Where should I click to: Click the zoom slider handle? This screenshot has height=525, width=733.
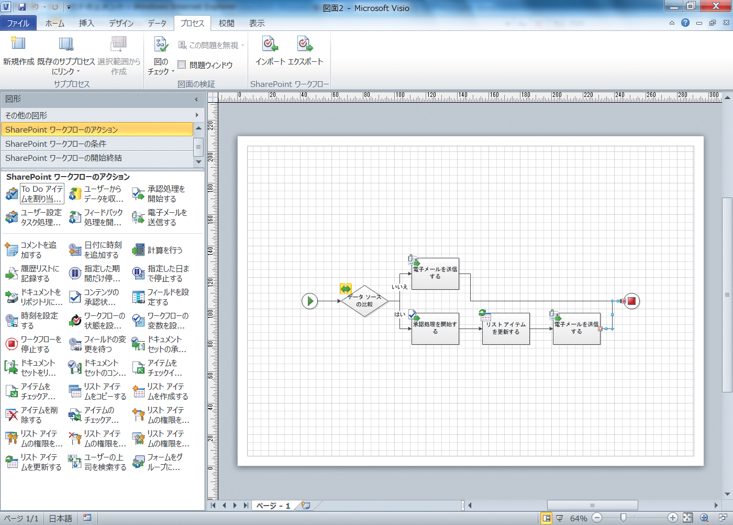coord(623,518)
